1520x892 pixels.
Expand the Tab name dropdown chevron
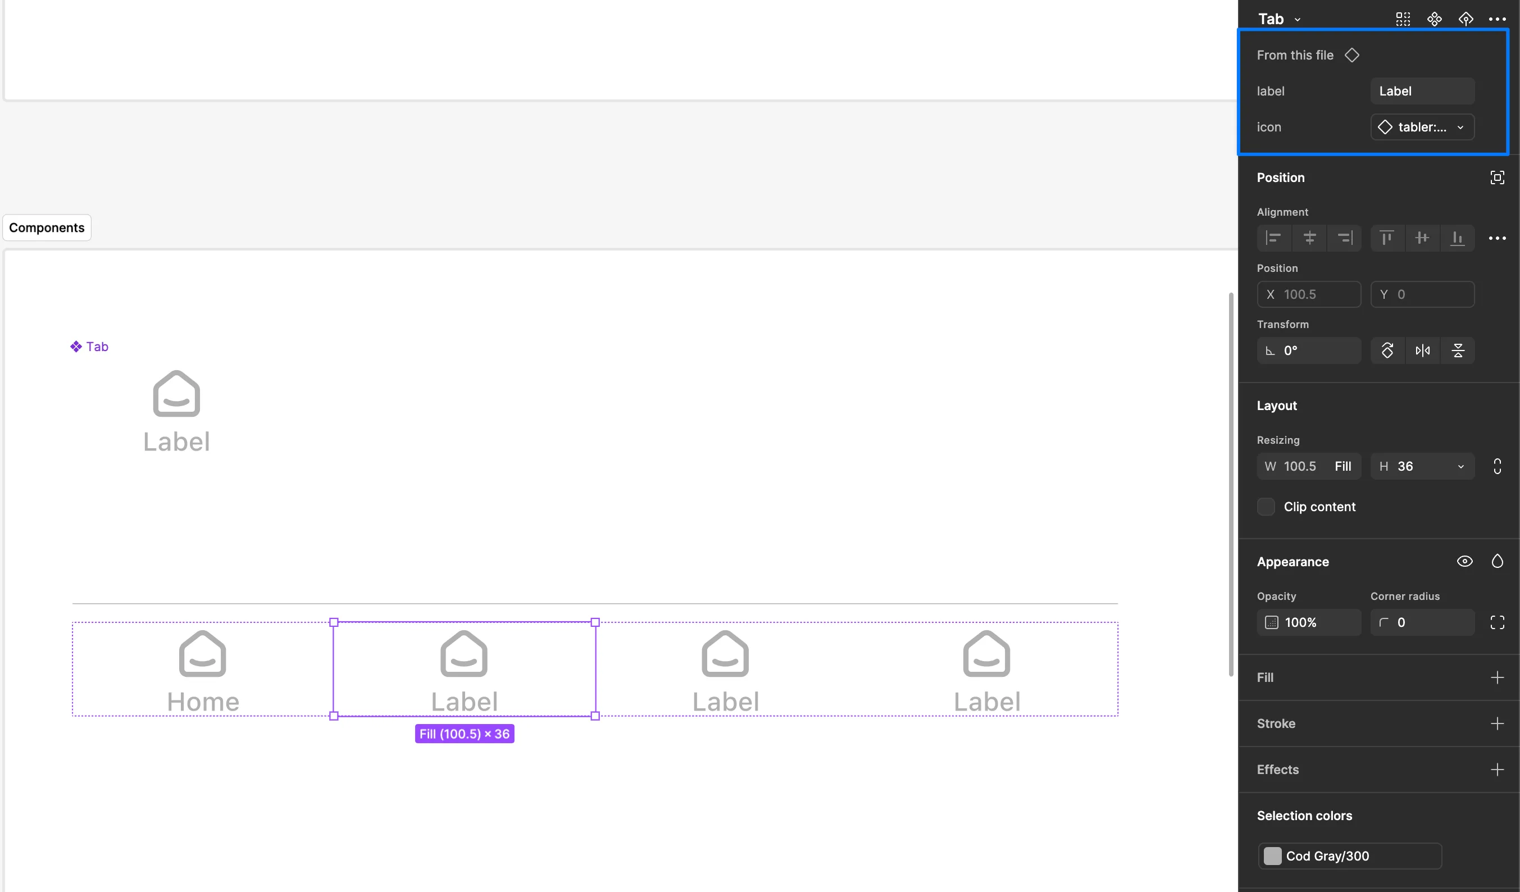(x=1298, y=20)
